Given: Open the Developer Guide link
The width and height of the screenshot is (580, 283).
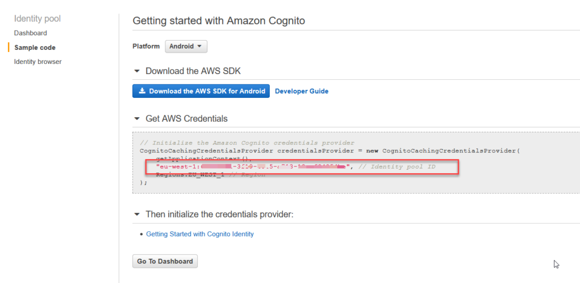Looking at the screenshot, I should tap(301, 91).
